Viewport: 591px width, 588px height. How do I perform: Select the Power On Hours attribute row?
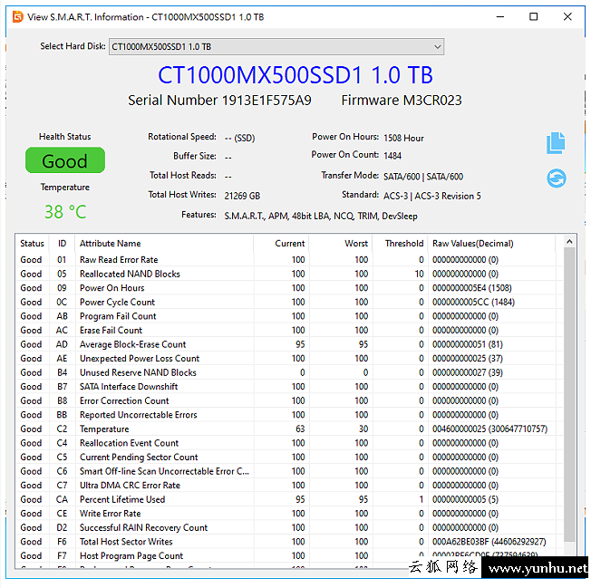pyautogui.click(x=289, y=288)
